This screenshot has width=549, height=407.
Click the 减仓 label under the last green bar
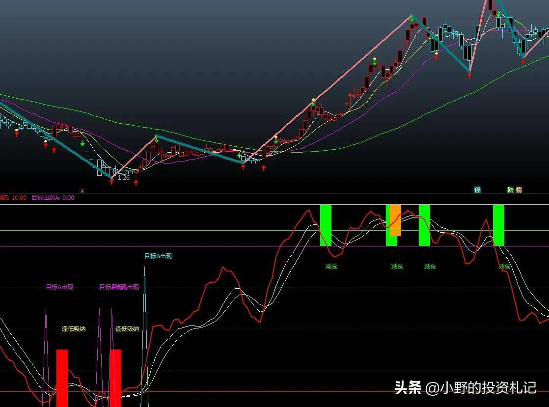[504, 267]
